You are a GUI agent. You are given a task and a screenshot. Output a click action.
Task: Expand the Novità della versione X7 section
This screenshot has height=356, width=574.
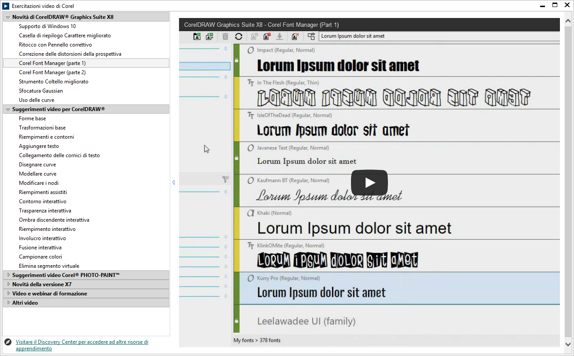(8, 284)
